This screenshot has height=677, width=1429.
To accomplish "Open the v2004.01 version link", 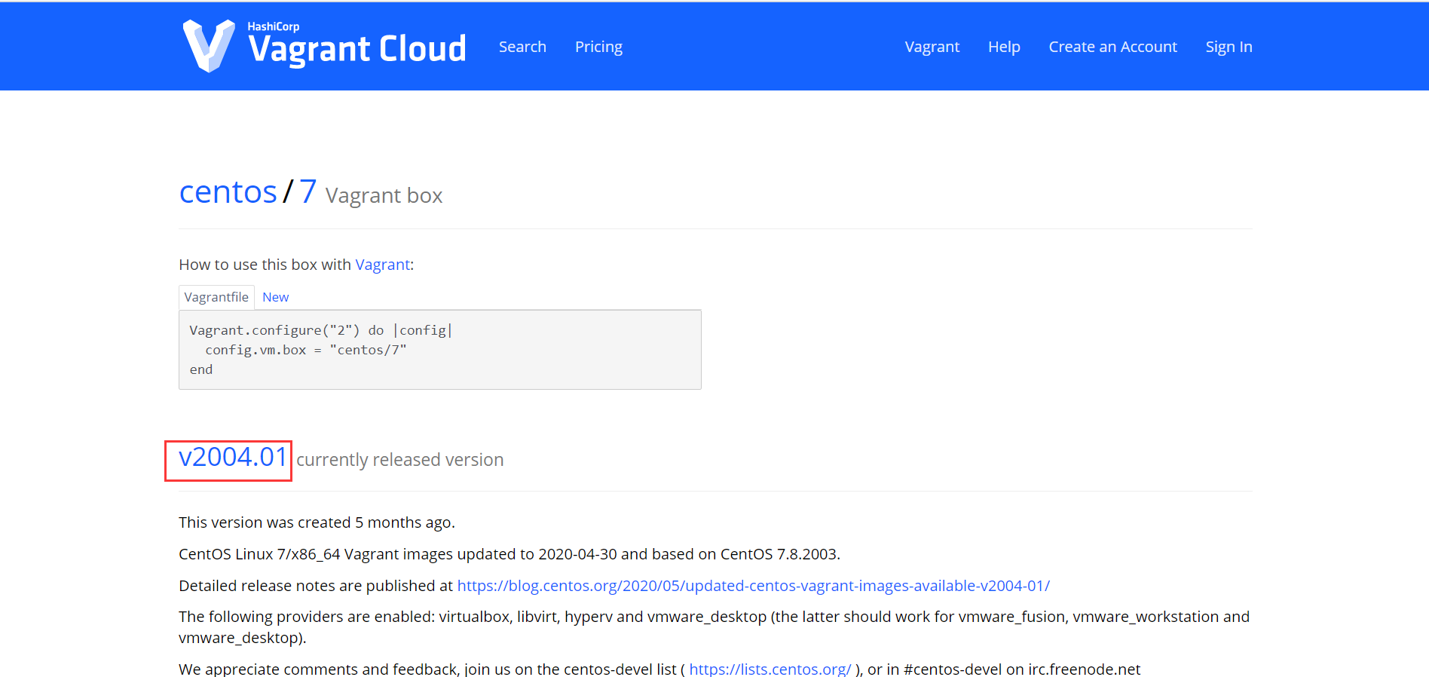I will pos(233,457).
